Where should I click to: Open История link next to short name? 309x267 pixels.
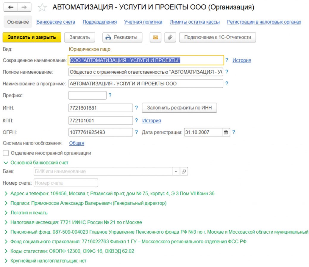pos(242,60)
